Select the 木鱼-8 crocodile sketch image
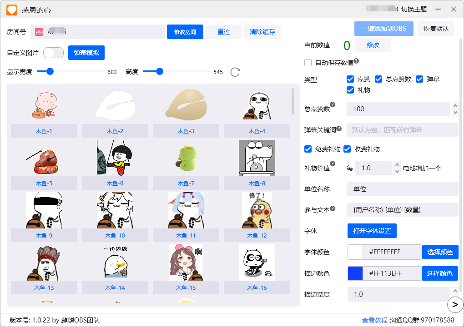The image size is (464, 327). tap(257, 158)
